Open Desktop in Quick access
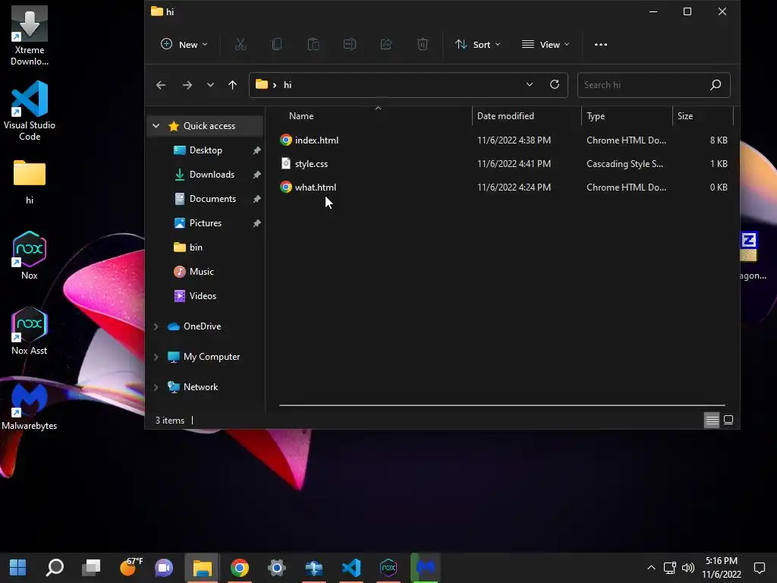 [206, 150]
